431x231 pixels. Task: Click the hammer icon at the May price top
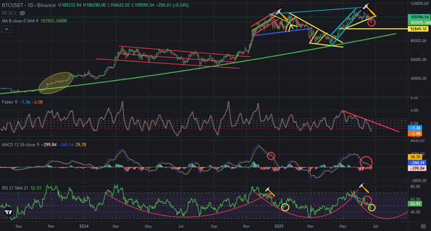click(369, 10)
